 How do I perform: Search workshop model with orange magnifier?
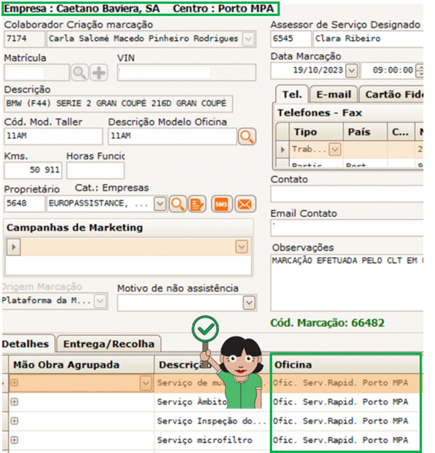[247, 136]
